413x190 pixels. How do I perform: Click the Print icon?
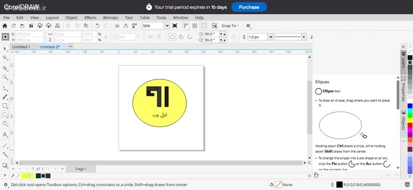pyautogui.click(x=57, y=26)
